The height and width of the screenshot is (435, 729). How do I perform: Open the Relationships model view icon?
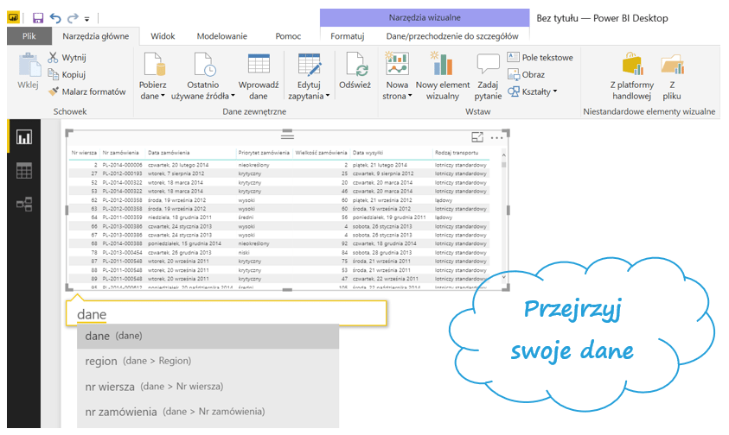24,204
